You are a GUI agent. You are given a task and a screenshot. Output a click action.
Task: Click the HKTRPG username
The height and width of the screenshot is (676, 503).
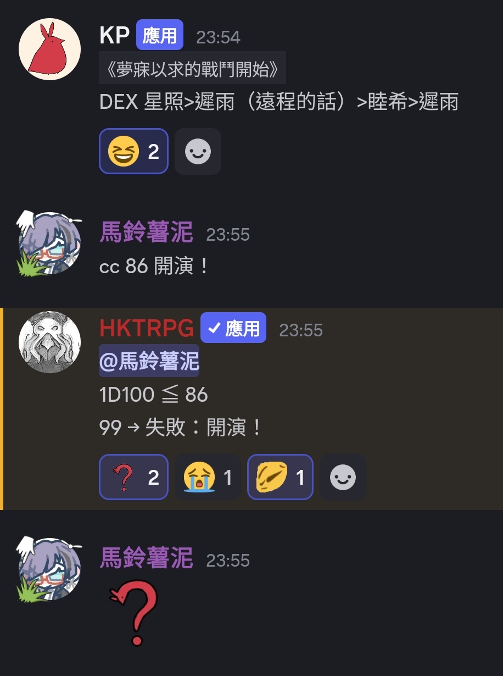coord(147,329)
